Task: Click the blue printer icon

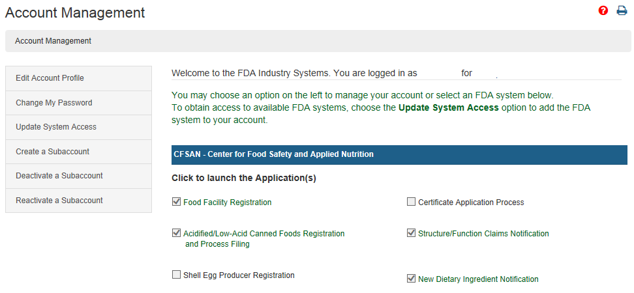Action: pos(622,10)
